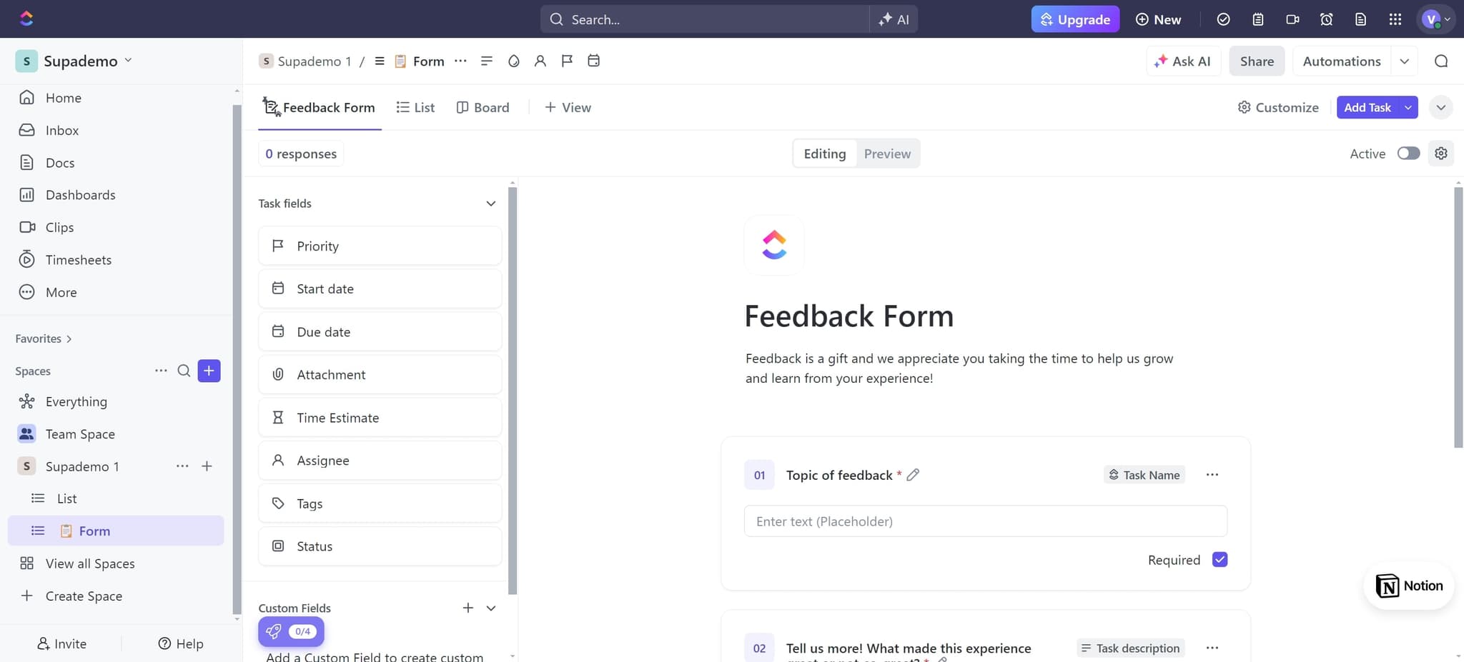Open Dashboards from the sidebar
Screen dimensions: 1464x662
click(80, 194)
